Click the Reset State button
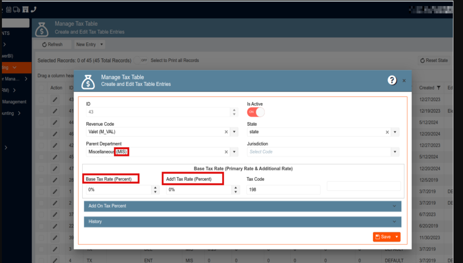The width and height of the screenshot is (463, 263). [x=434, y=61]
